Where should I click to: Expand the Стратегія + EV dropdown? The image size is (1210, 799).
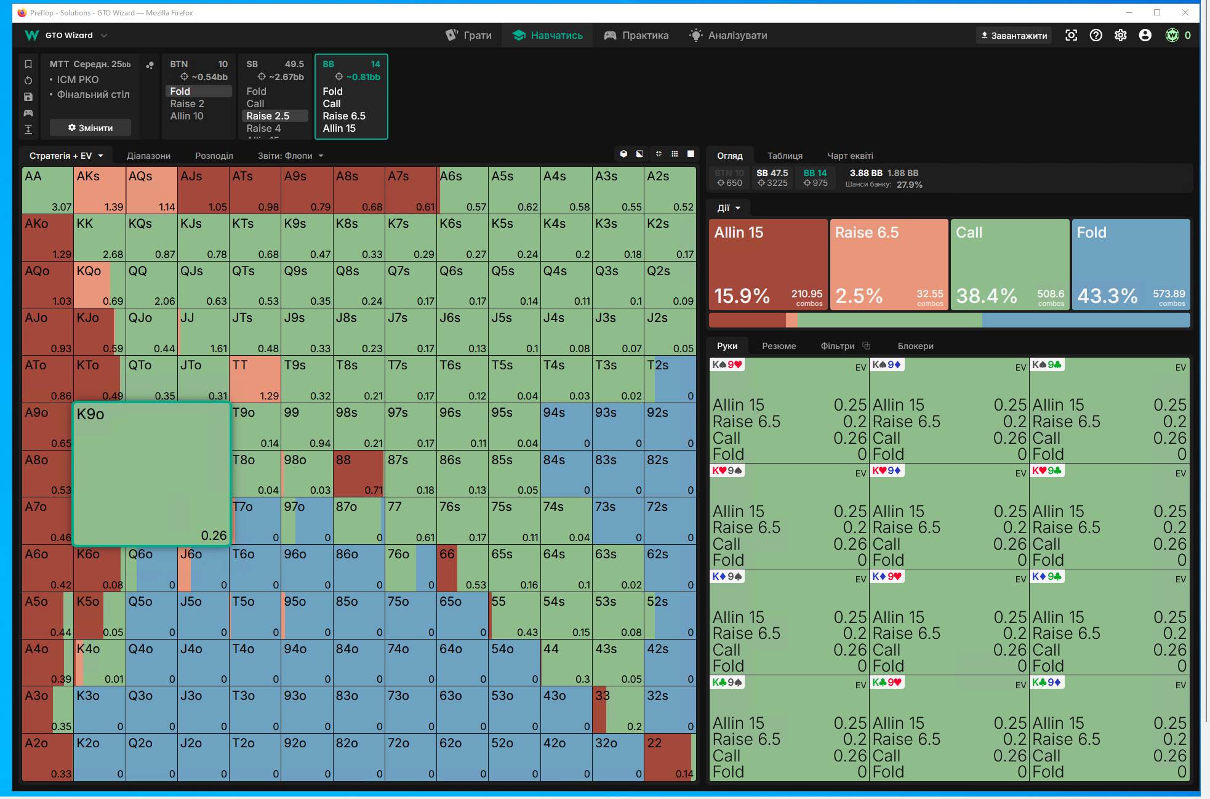[x=66, y=156]
